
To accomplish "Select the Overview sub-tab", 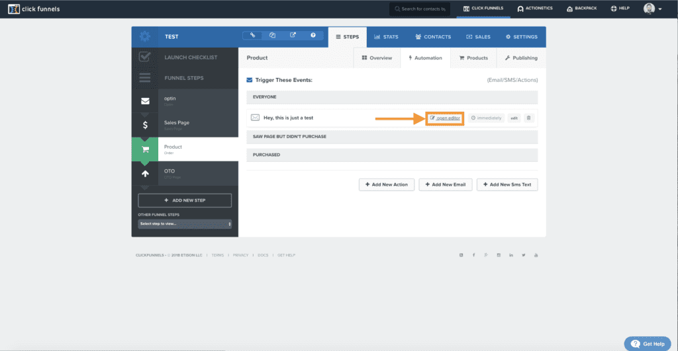I will pos(377,58).
